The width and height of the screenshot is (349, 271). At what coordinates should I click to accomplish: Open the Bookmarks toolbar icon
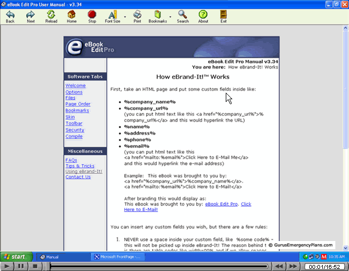[x=158, y=17]
